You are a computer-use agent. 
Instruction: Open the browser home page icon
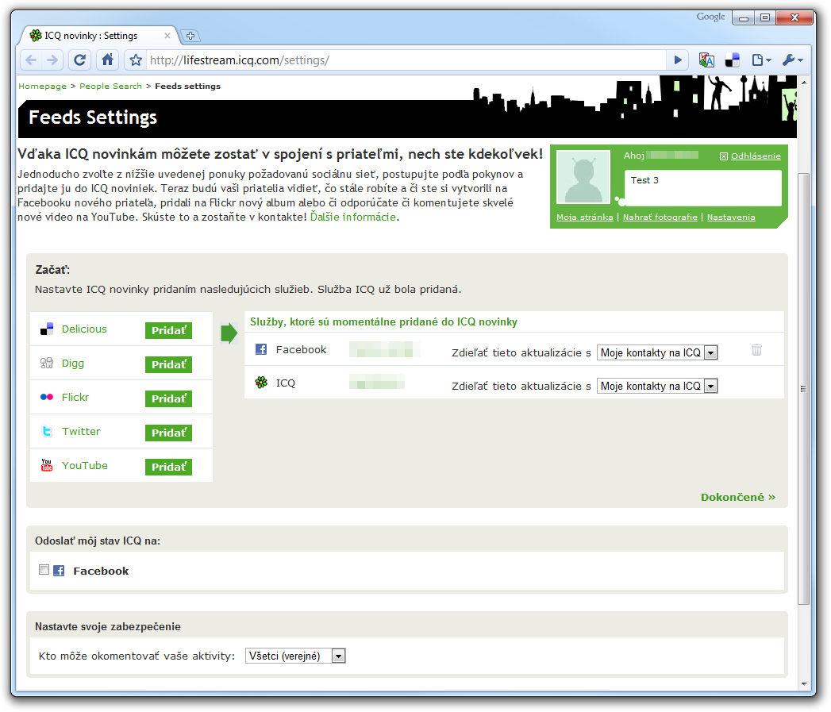click(108, 60)
